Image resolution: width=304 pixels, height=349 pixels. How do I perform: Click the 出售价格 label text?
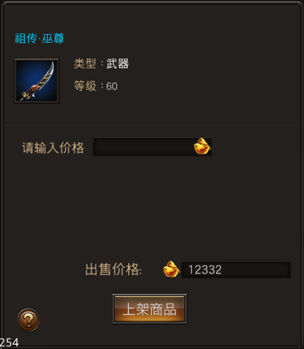tap(112, 269)
